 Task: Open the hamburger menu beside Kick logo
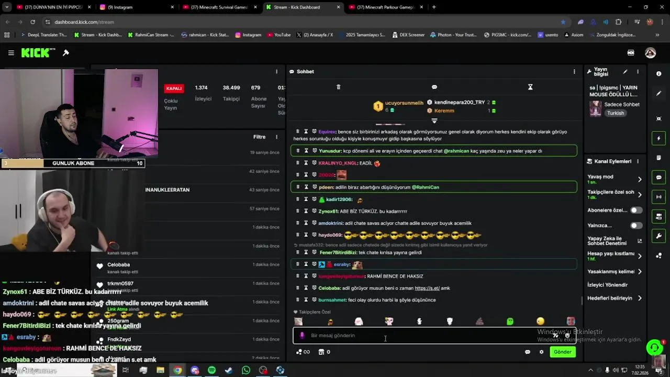tap(11, 53)
